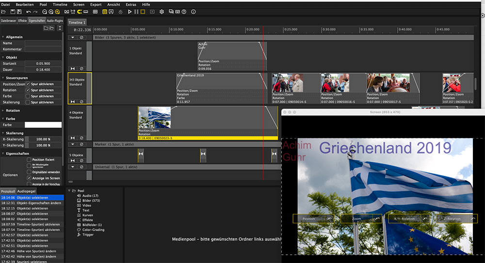Click the Save As icon in toolbar
Screen dimensions: 485x263
pos(19,12)
